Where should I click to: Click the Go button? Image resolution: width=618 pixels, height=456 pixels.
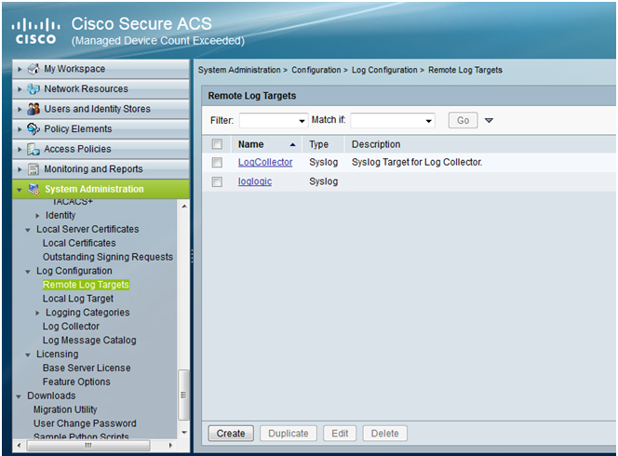click(463, 120)
